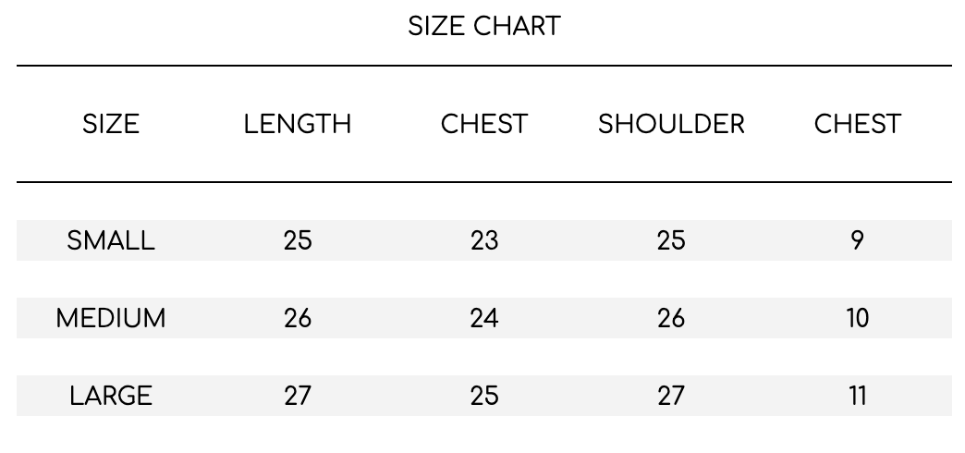Click the SMALL last column value 9
Viewport: 965px width, 453px height.
point(857,240)
